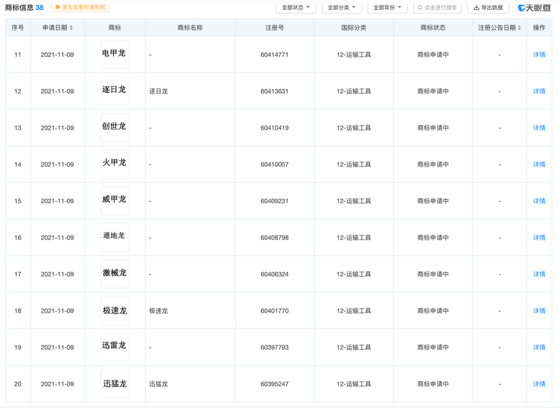Image resolution: width=559 pixels, height=408 pixels.
Task: Click 详情 in row 20
Action: coord(539,384)
